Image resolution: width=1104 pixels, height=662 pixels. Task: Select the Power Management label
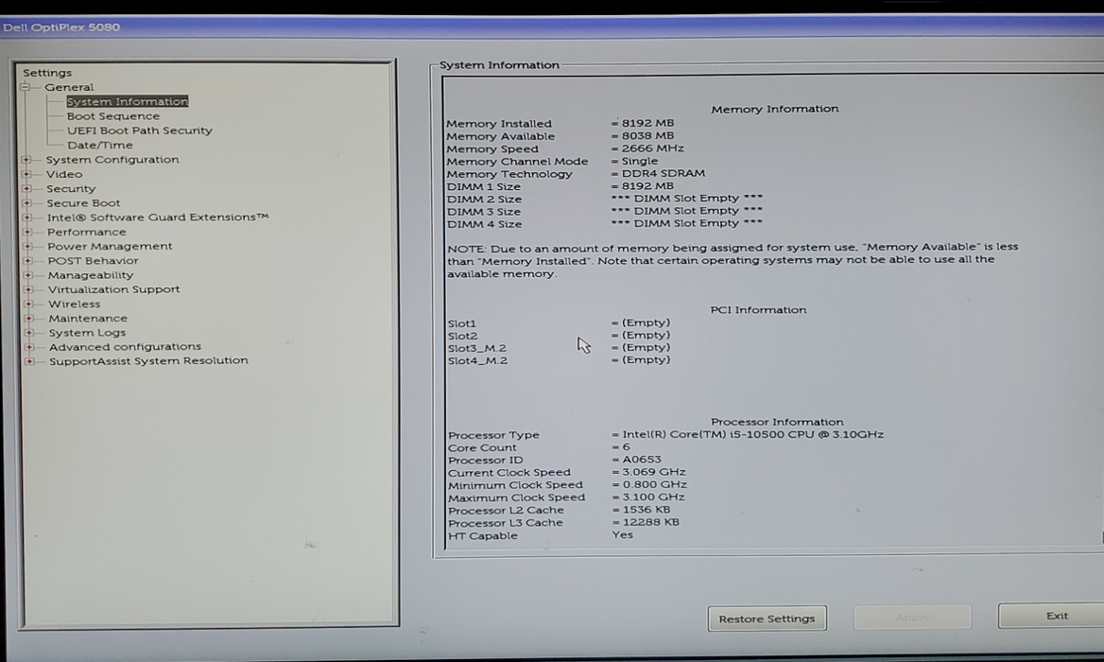110,247
